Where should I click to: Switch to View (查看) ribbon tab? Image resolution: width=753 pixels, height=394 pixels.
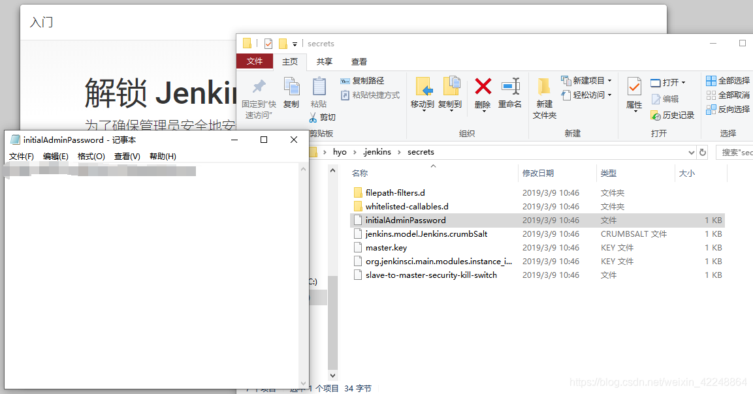click(x=359, y=62)
